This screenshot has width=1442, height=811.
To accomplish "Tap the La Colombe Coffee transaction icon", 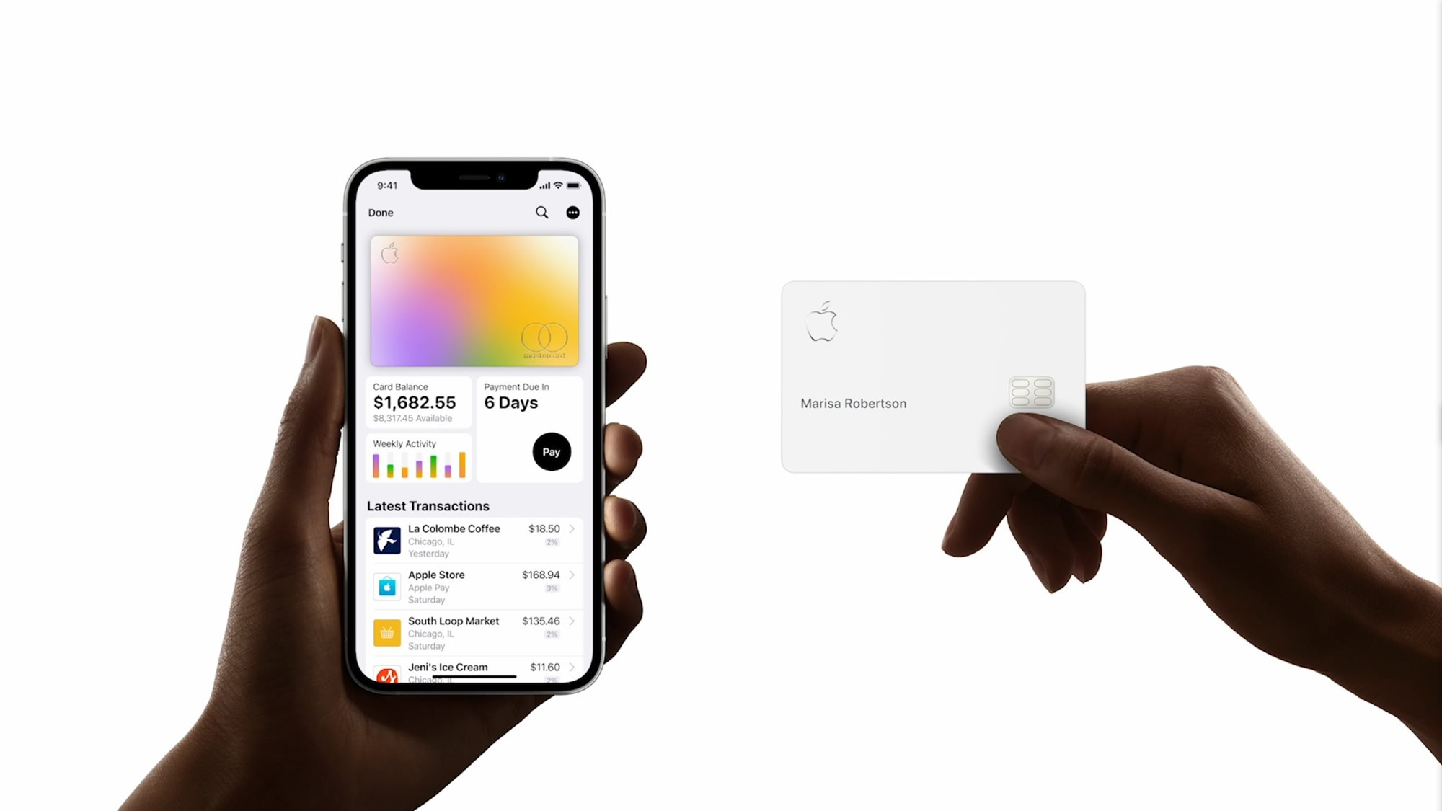I will 387,537.
